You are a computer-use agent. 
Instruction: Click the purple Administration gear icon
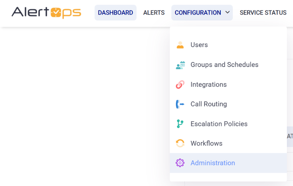point(180,163)
